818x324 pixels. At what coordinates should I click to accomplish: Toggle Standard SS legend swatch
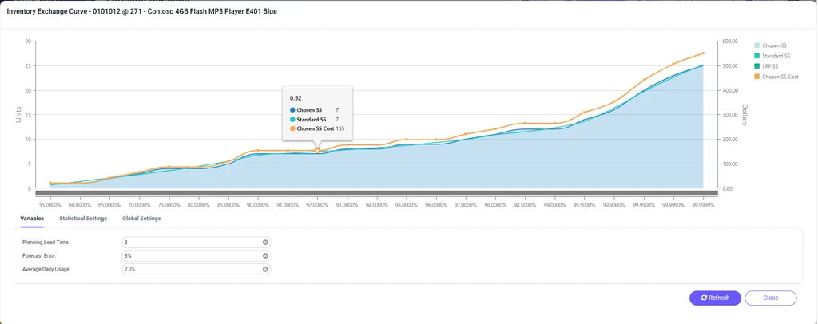(x=757, y=56)
